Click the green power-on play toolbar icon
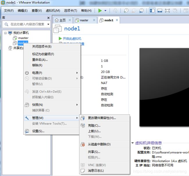Image resolution: width=189 pixels, height=176 pixels. click(x=100, y=10)
